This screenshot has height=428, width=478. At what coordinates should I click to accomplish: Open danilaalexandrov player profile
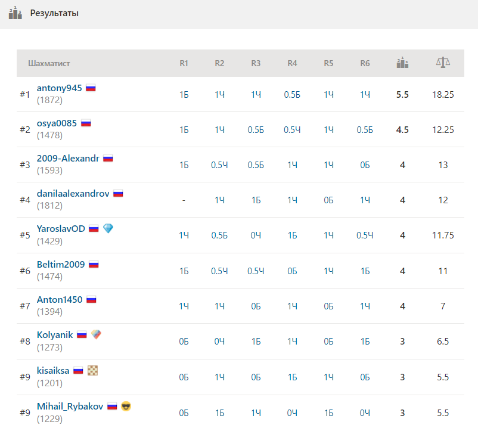73,194
